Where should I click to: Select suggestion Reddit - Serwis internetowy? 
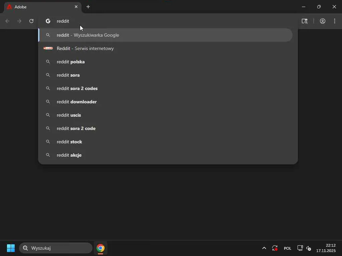point(165,48)
